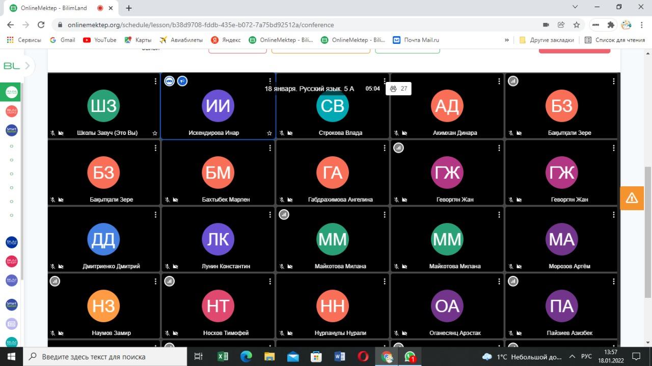
Task: Click the megaphone icon on Искендирова Инар tile
Action: pos(182,81)
